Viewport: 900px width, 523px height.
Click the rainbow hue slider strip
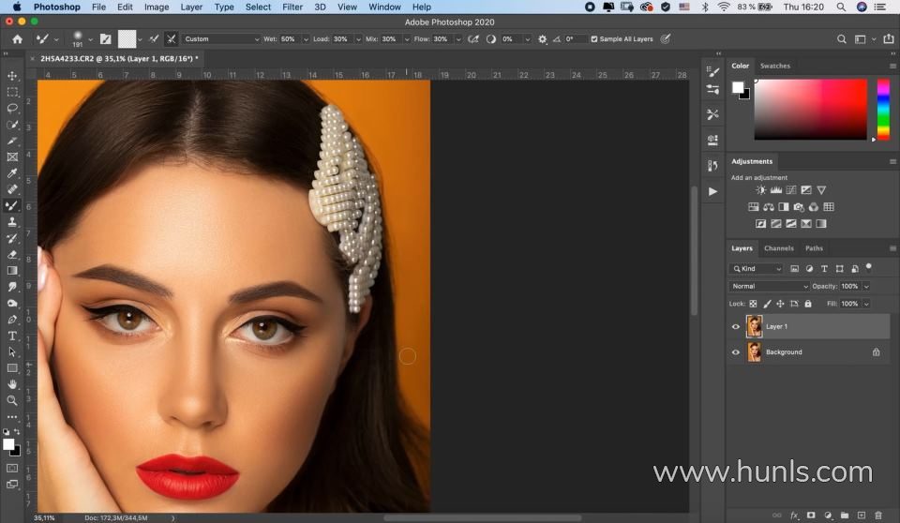point(883,108)
